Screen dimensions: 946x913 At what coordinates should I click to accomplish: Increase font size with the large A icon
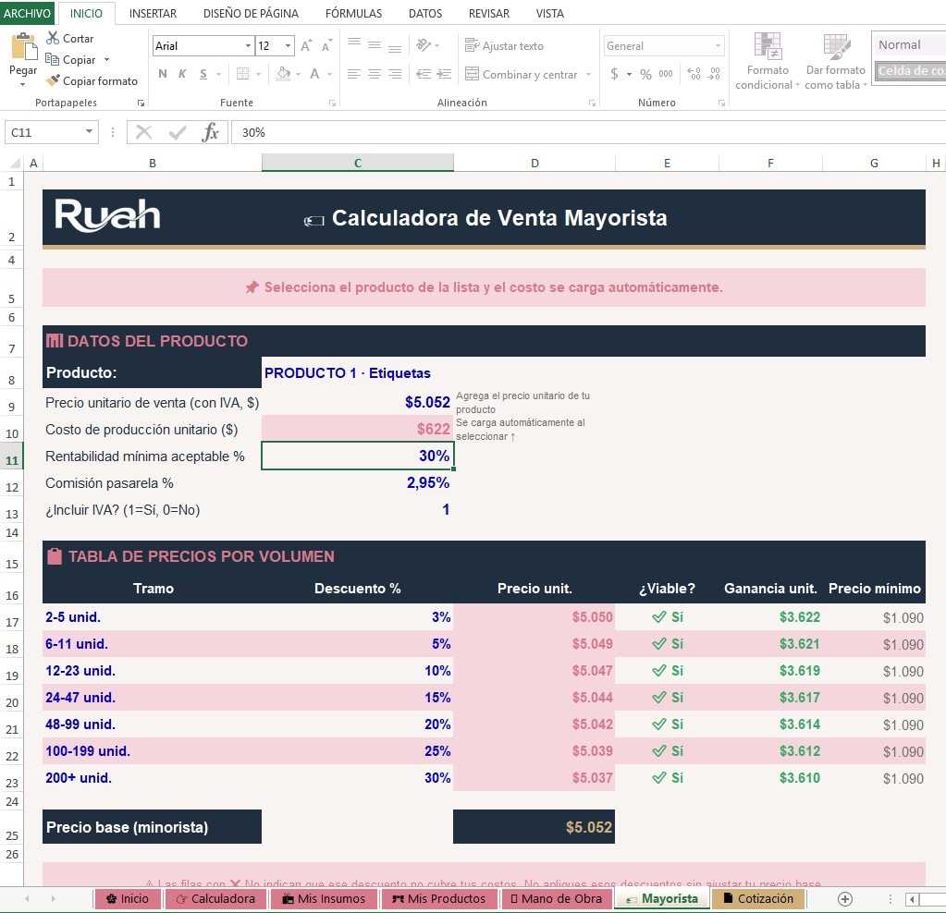[x=306, y=46]
